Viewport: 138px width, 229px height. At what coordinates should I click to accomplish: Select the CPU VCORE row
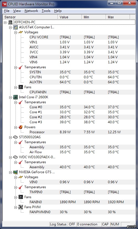(82, 37)
